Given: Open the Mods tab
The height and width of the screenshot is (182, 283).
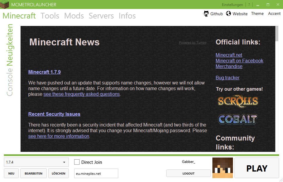Looking at the screenshot, I should point(74,16).
